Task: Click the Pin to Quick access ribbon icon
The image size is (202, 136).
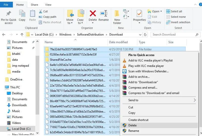Action: point(9,13)
